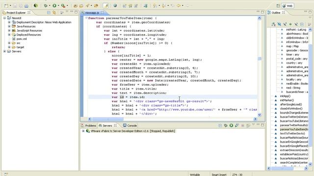Open the Console tab

[x=130, y=126]
